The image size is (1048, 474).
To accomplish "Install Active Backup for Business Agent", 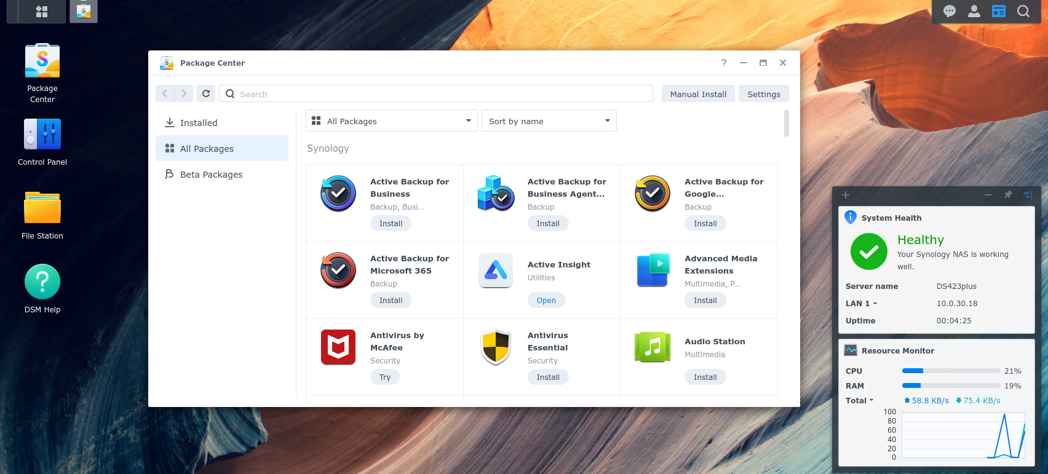I will click(x=548, y=223).
